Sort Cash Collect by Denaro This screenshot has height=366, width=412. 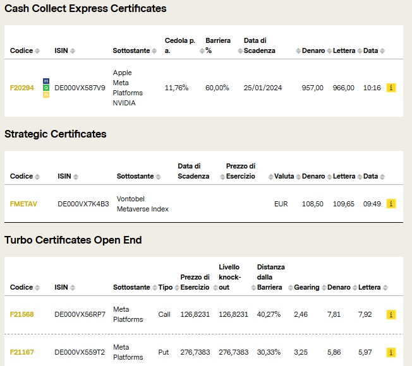click(329, 51)
